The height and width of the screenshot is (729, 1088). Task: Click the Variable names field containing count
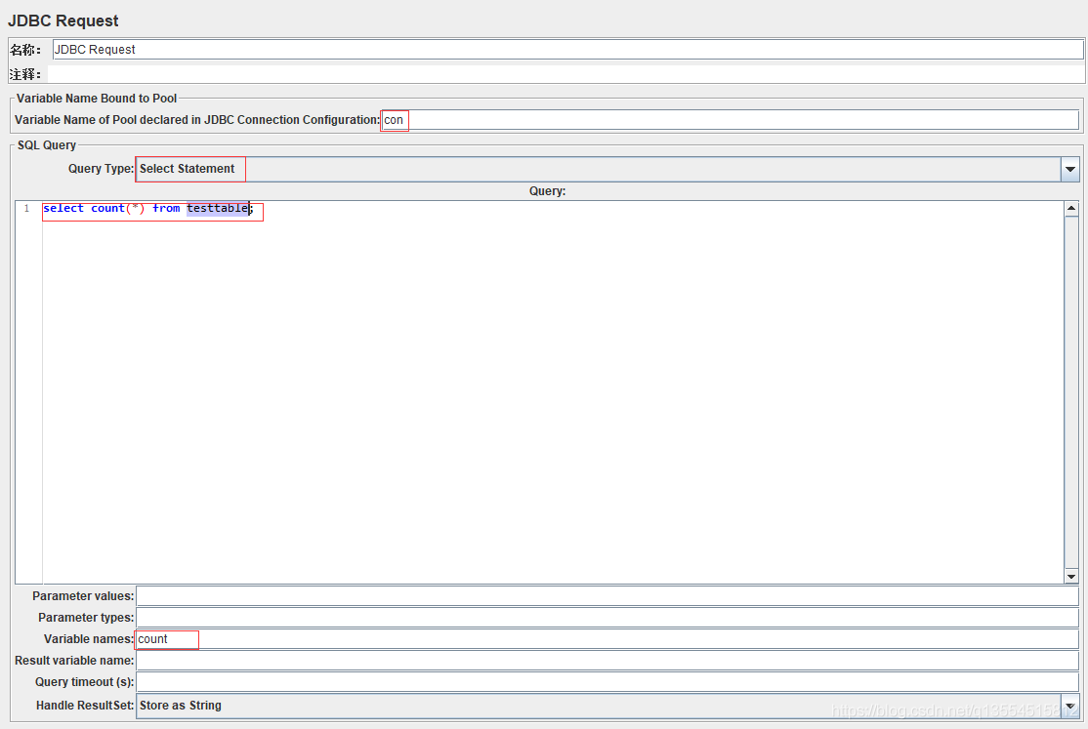coord(607,639)
